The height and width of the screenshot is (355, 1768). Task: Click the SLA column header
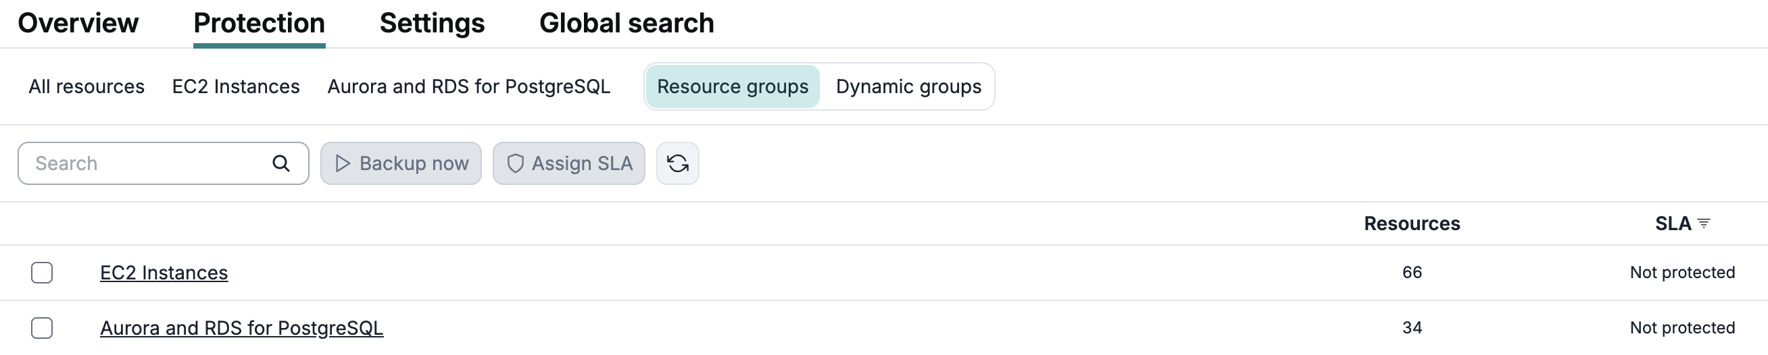pyautogui.click(x=1673, y=223)
